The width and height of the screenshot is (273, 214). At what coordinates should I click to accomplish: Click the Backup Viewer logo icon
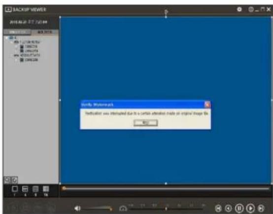point(8,9)
